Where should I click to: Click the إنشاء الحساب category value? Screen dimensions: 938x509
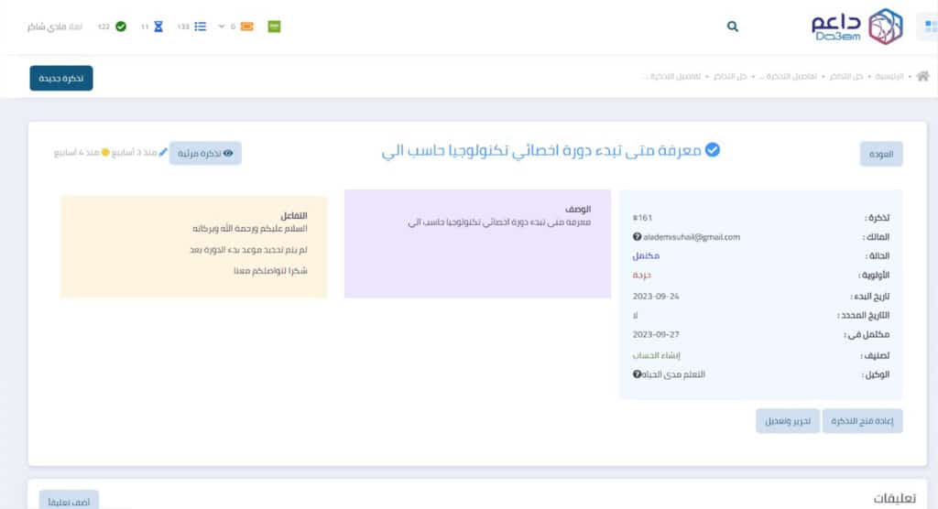(656, 355)
